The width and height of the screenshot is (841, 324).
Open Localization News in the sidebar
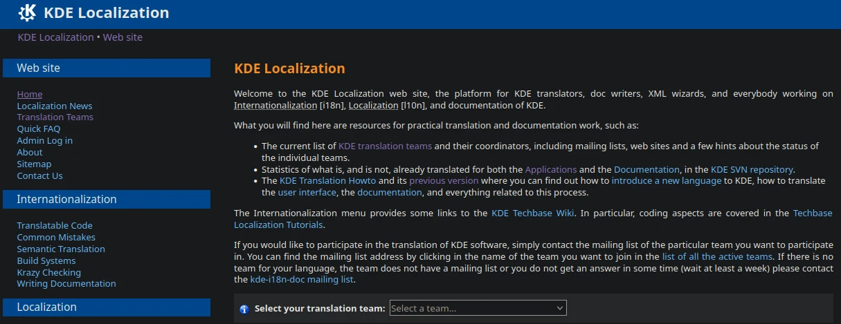click(x=55, y=106)
